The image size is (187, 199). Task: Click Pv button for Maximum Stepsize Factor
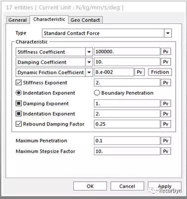[166, 151]
